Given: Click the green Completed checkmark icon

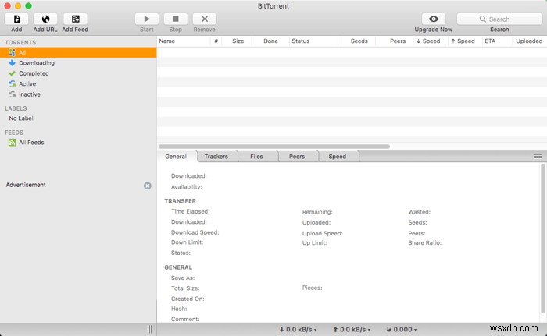Looking at the screenshot, I should click(x=13, y=73).
